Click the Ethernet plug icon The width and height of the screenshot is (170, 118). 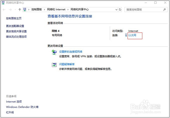coord(126,35)
